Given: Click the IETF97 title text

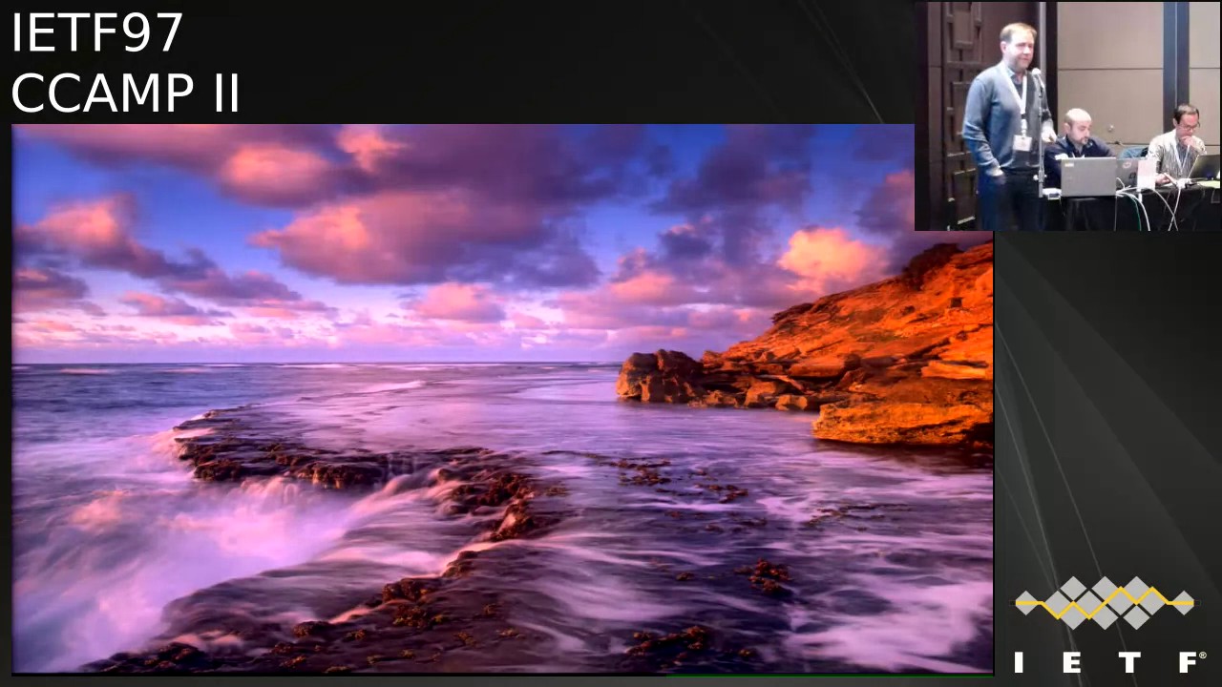Looking at the screenshot, I should tap(96, 33).
